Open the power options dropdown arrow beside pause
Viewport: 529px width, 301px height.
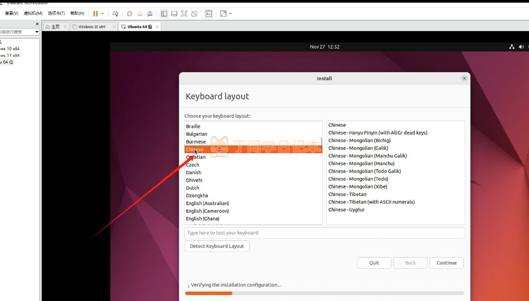(x=103, y=14)
